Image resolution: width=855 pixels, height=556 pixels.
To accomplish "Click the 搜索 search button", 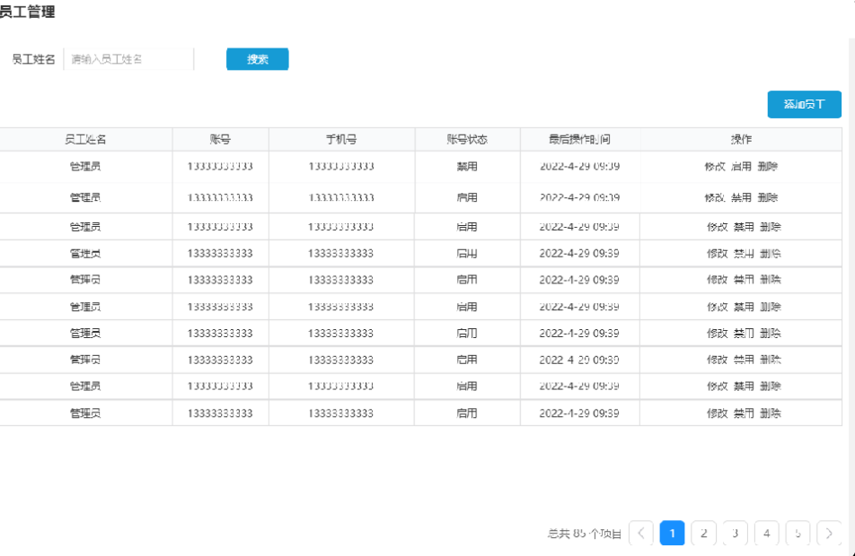I will tap(257, 59).
